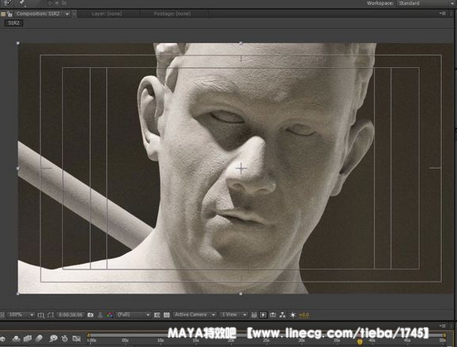This screenshot has width=457, height=347.
Task: Click the Auto-keyframe stopwatch icon
Action: pos(65,339)
